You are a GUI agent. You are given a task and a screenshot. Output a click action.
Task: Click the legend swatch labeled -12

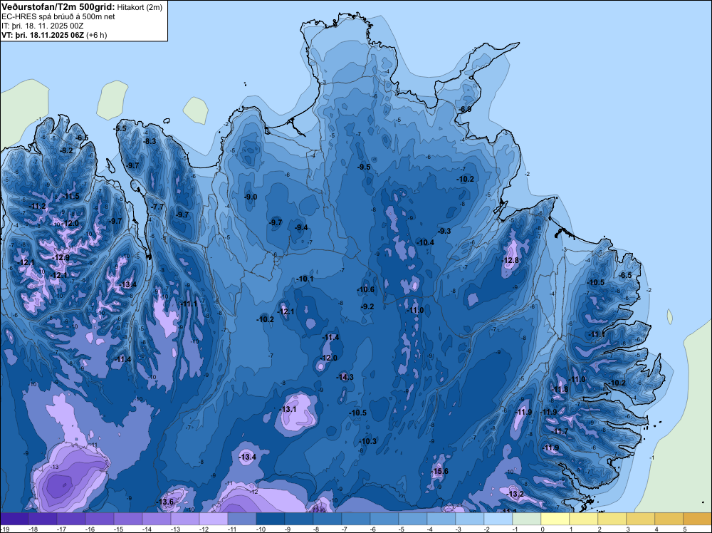pyautogui.click(x=213, y=519)
